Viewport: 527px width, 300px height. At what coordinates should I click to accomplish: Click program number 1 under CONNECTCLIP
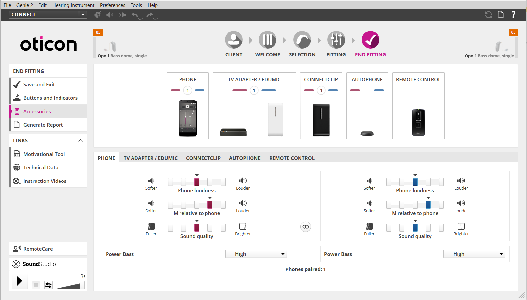[321, 90]
